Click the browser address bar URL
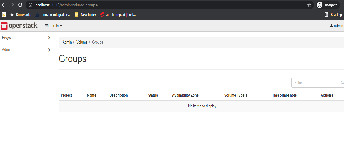The height and width of the screenshot is (158, 344). point(66,5)
